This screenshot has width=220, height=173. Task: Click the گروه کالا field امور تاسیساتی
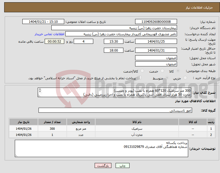click(115, 110)
